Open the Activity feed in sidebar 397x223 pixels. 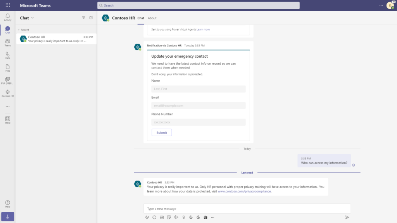tap(7, 17)
